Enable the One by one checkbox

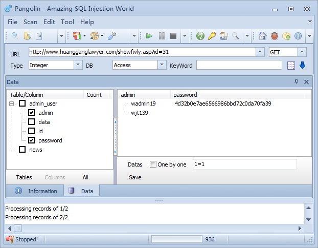click(153, 164)
